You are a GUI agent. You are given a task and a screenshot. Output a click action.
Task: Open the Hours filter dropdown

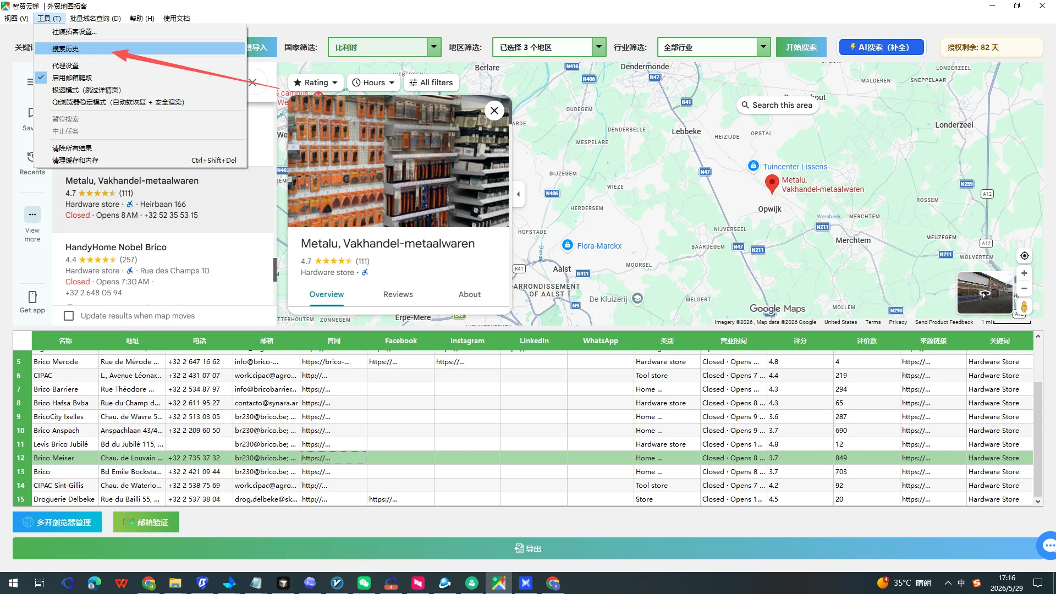point(373,82)
